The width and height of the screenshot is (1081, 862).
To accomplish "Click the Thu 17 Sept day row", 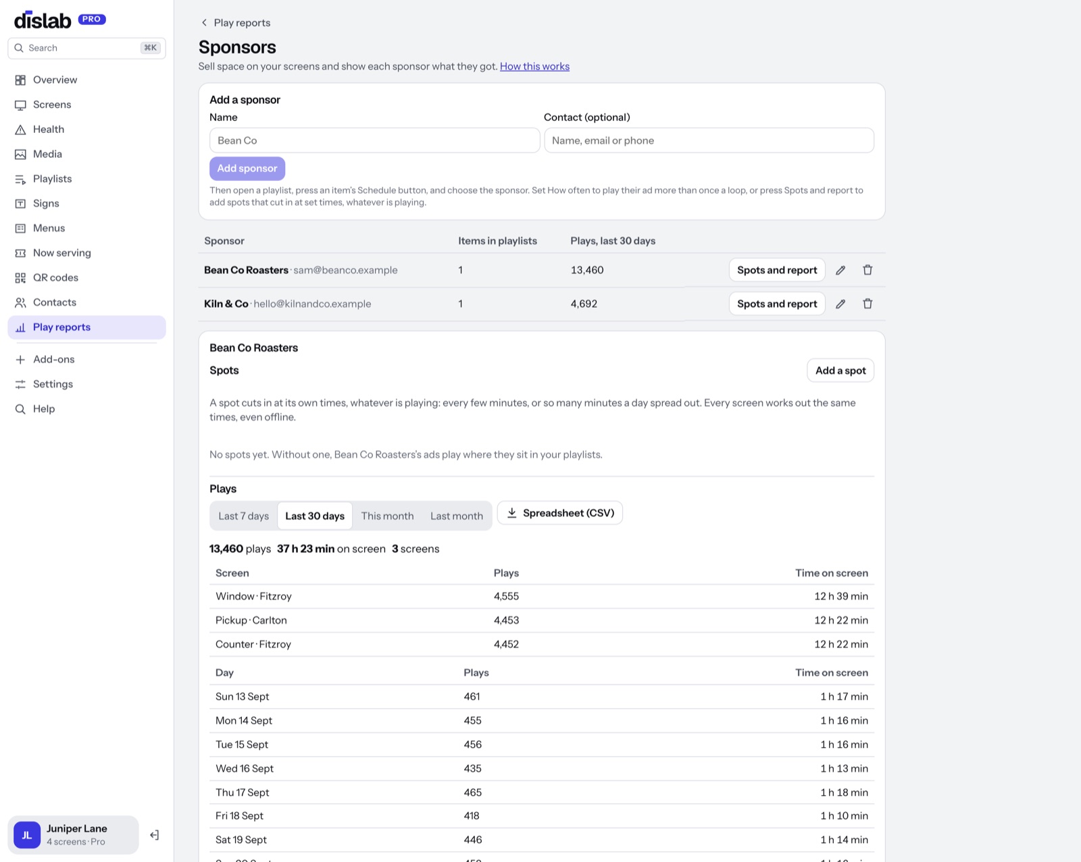I will (542, 792).
